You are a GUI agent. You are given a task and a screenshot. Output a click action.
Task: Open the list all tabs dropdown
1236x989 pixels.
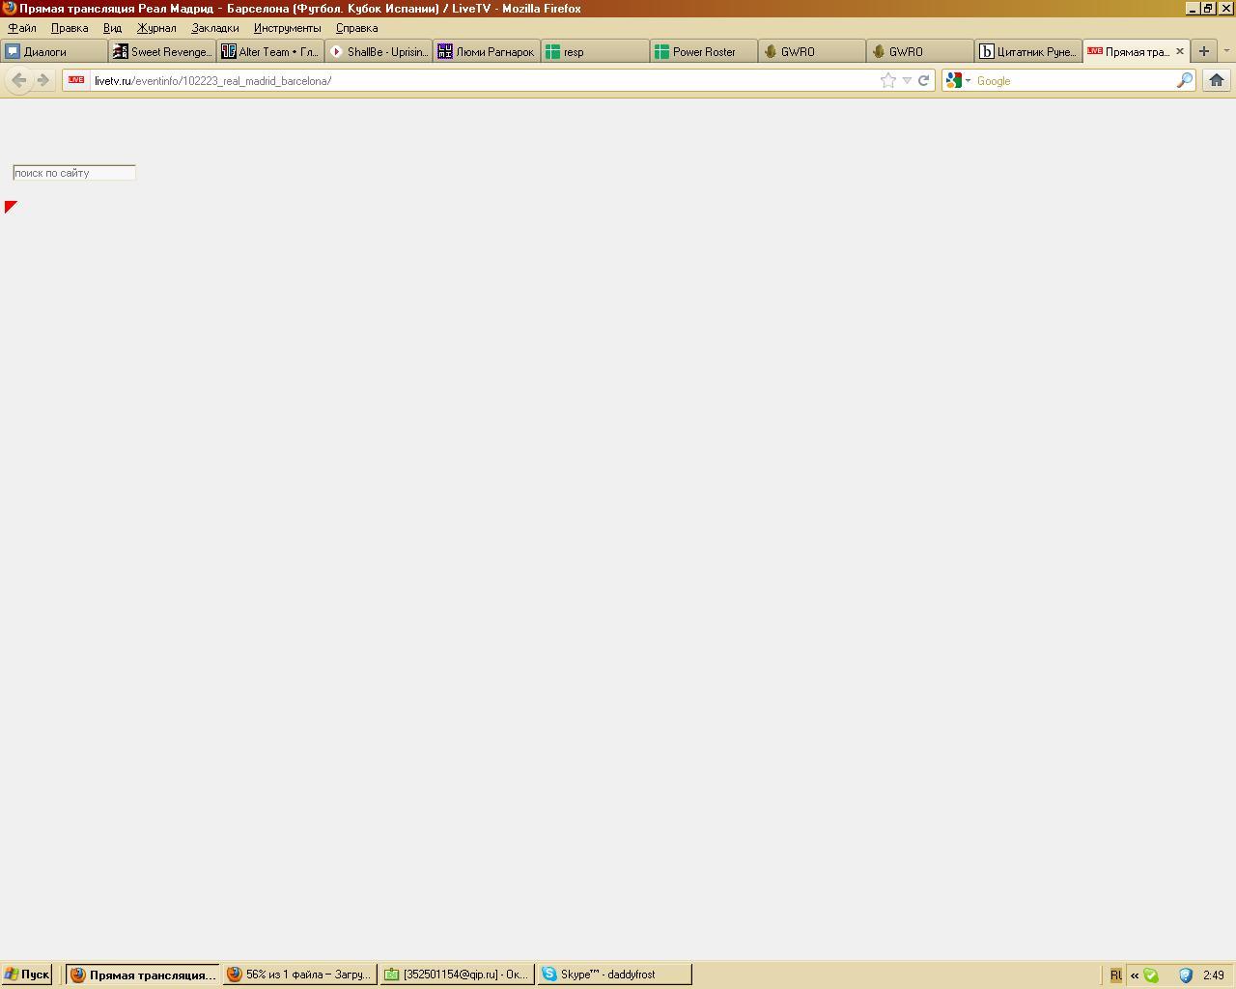[1226, 51]
